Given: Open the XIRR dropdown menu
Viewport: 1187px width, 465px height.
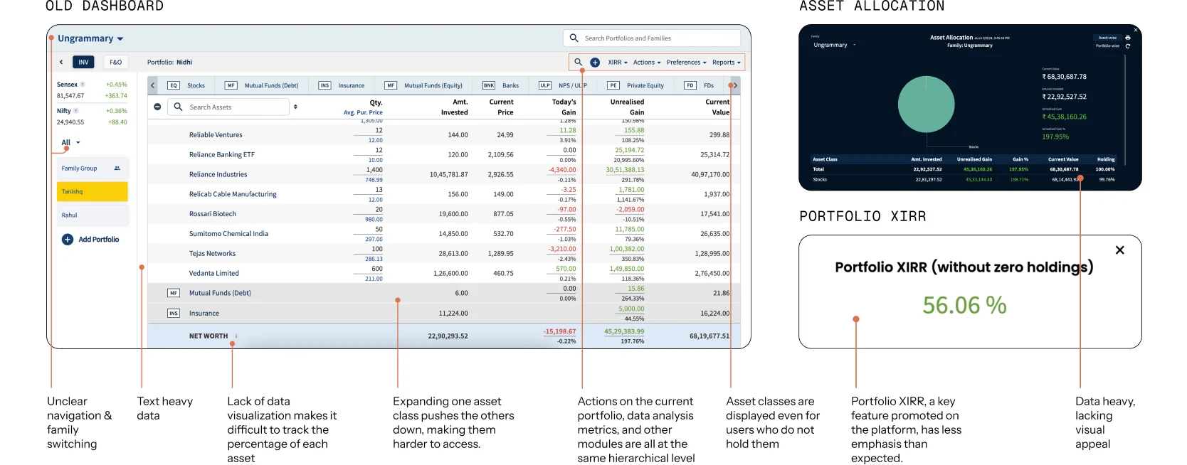Looking at the screenshot, I should (618, 63).
